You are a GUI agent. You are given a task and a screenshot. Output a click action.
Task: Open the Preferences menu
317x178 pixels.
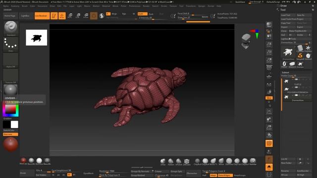(x=135, y=6)
